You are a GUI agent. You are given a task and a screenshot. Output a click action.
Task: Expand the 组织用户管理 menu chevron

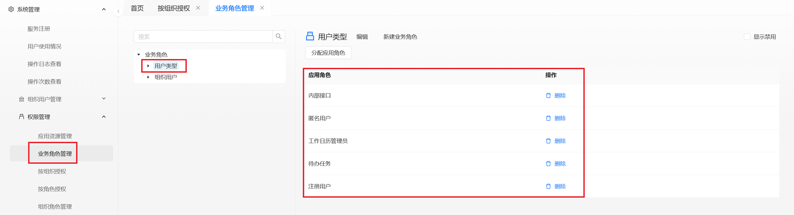click(x=104, y=99)
